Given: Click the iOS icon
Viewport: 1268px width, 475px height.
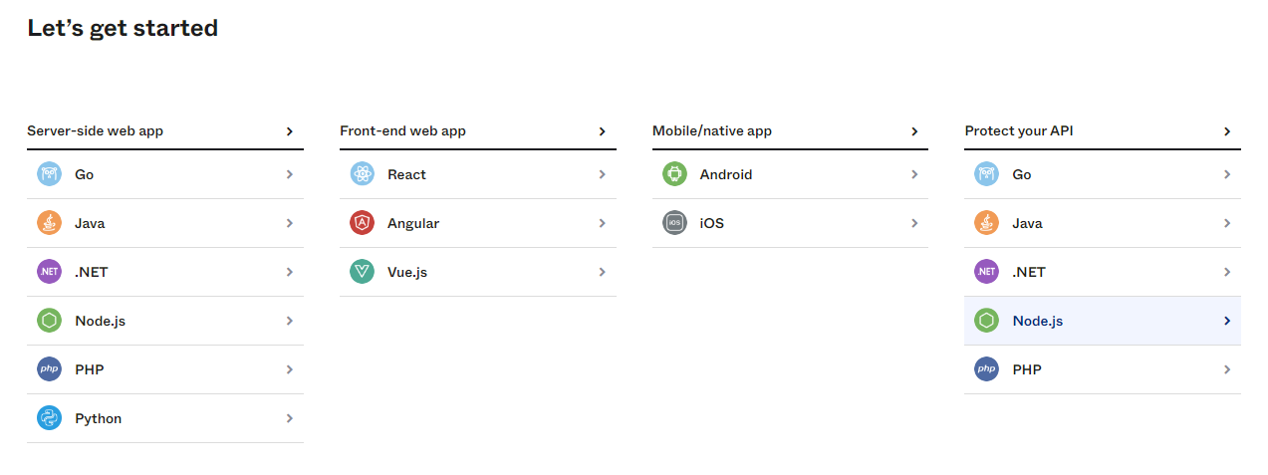Looking at the screenshot, I should (674, 223).
